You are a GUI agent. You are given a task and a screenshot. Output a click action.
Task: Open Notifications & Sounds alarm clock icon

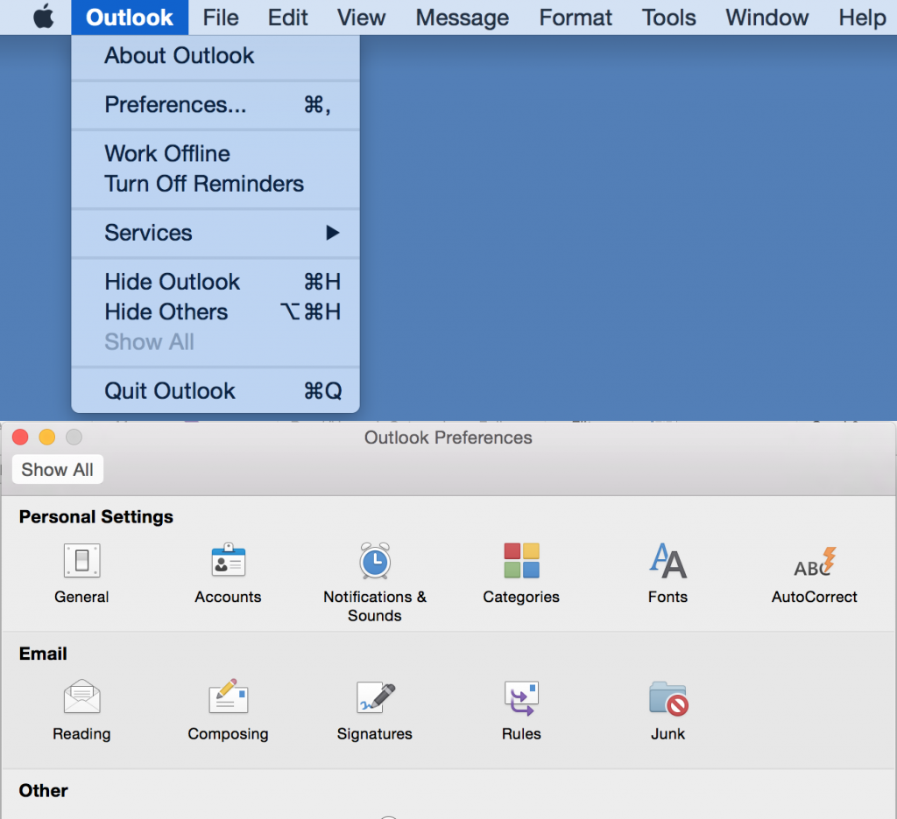point(375,560)
